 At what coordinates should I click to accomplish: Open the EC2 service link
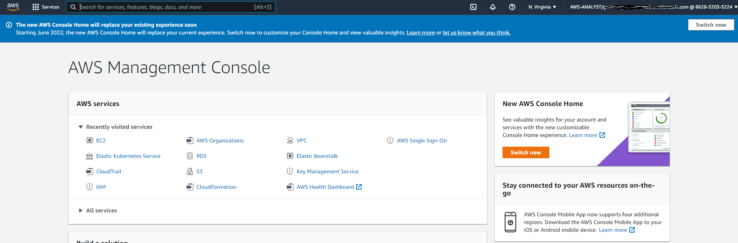click(x=101, y=140)
